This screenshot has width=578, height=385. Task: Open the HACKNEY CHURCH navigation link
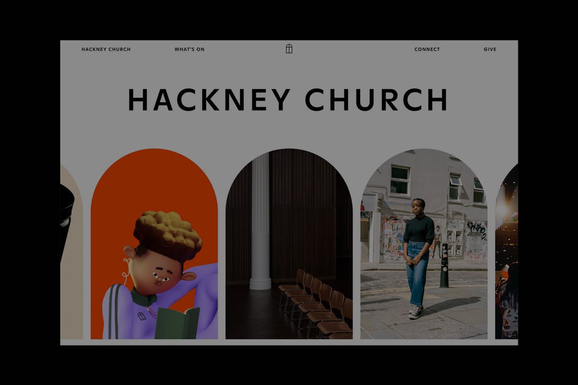pos(106,49)
